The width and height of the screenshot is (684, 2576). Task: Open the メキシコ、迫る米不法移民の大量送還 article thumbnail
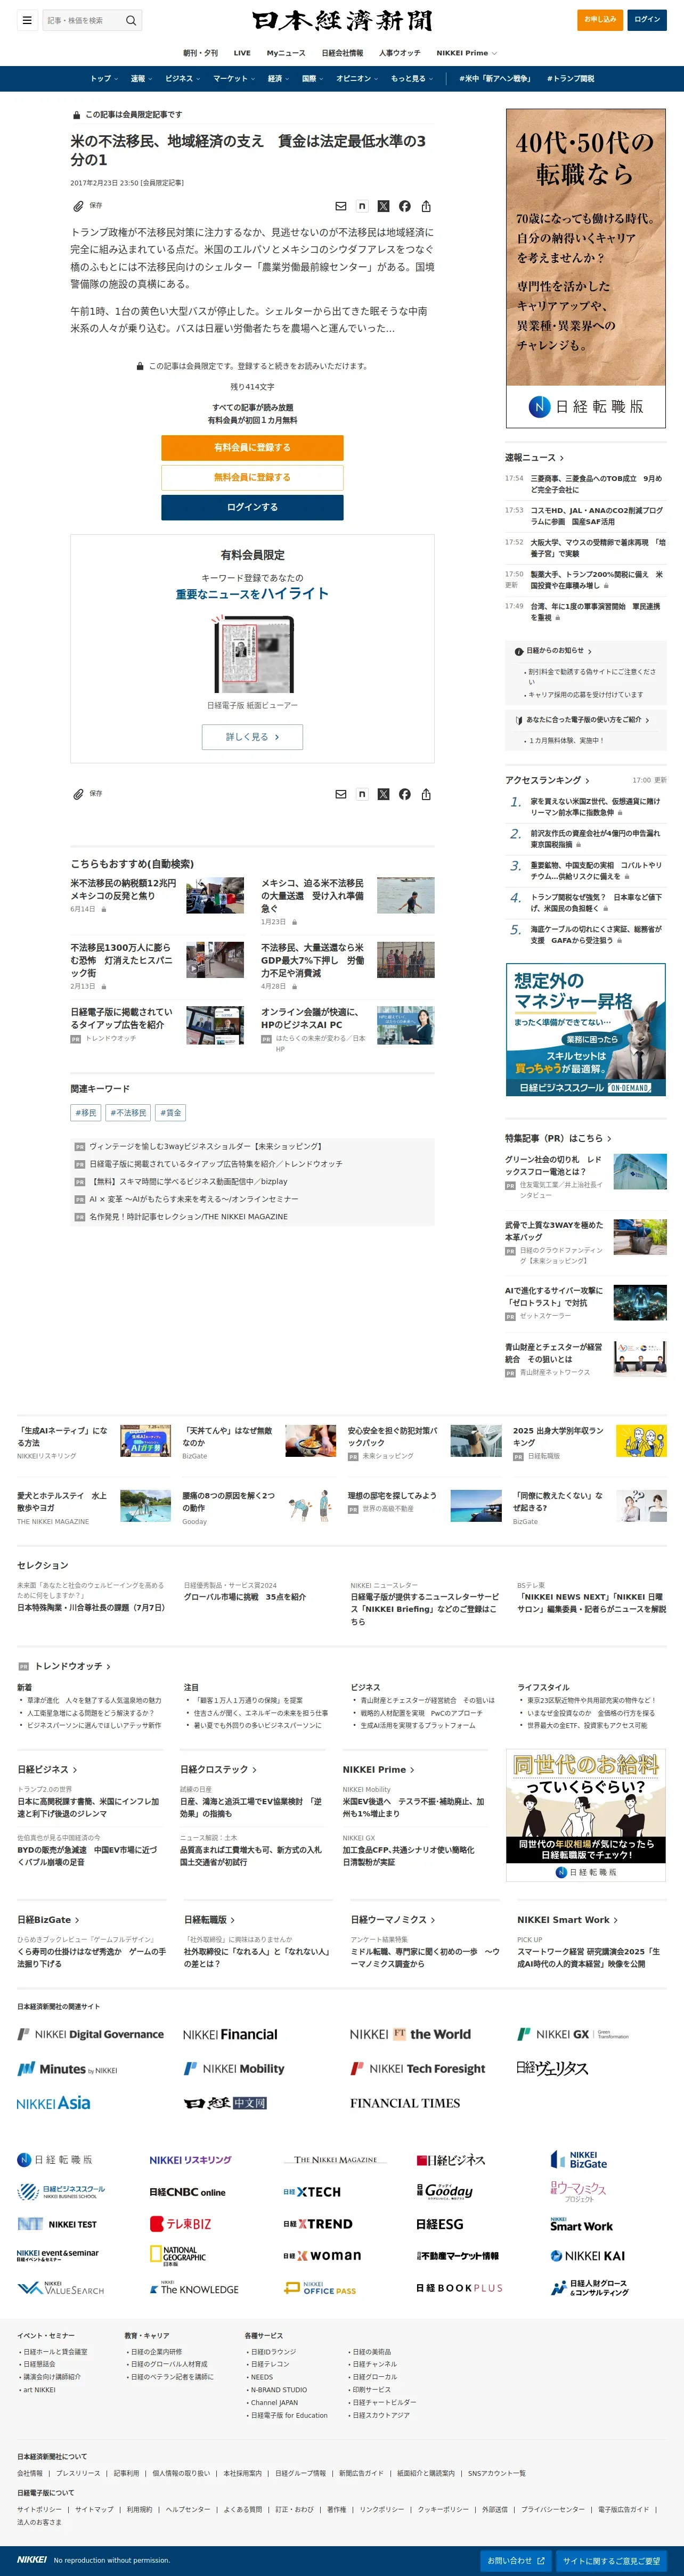(406, 895)
